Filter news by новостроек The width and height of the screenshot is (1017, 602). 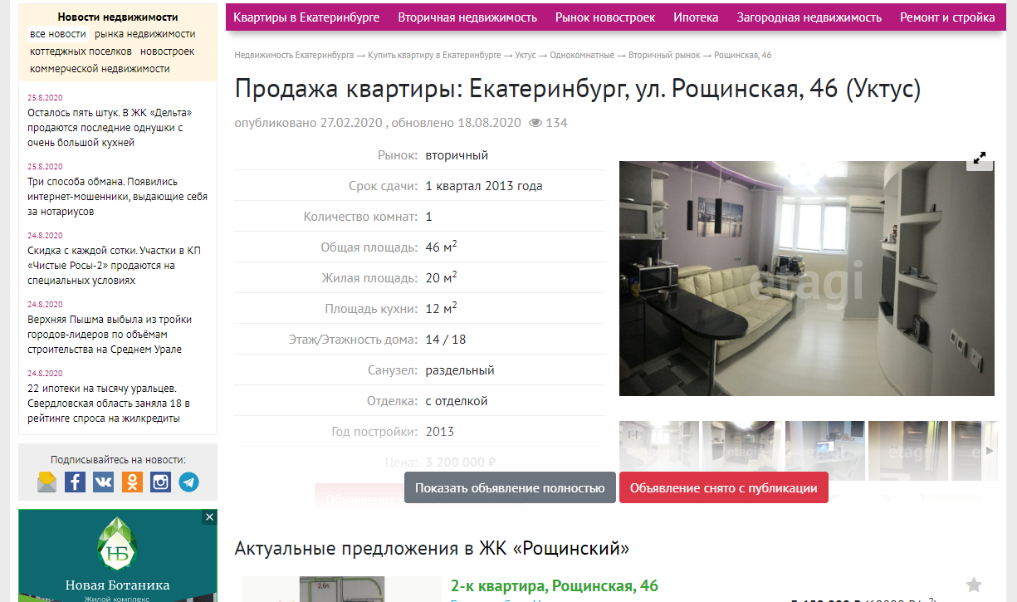pyautogui.click(x=168, y=51)
